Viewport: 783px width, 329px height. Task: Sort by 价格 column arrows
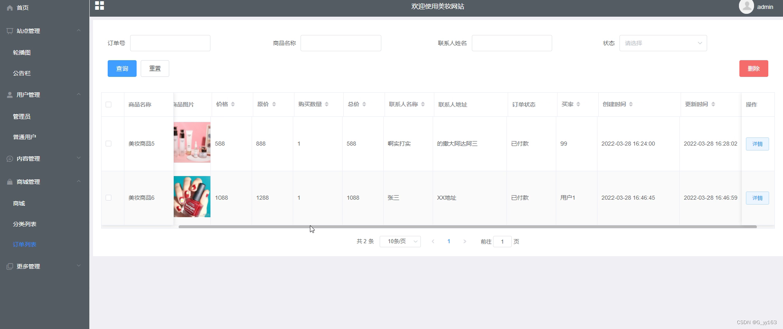[x=233, y=105]
